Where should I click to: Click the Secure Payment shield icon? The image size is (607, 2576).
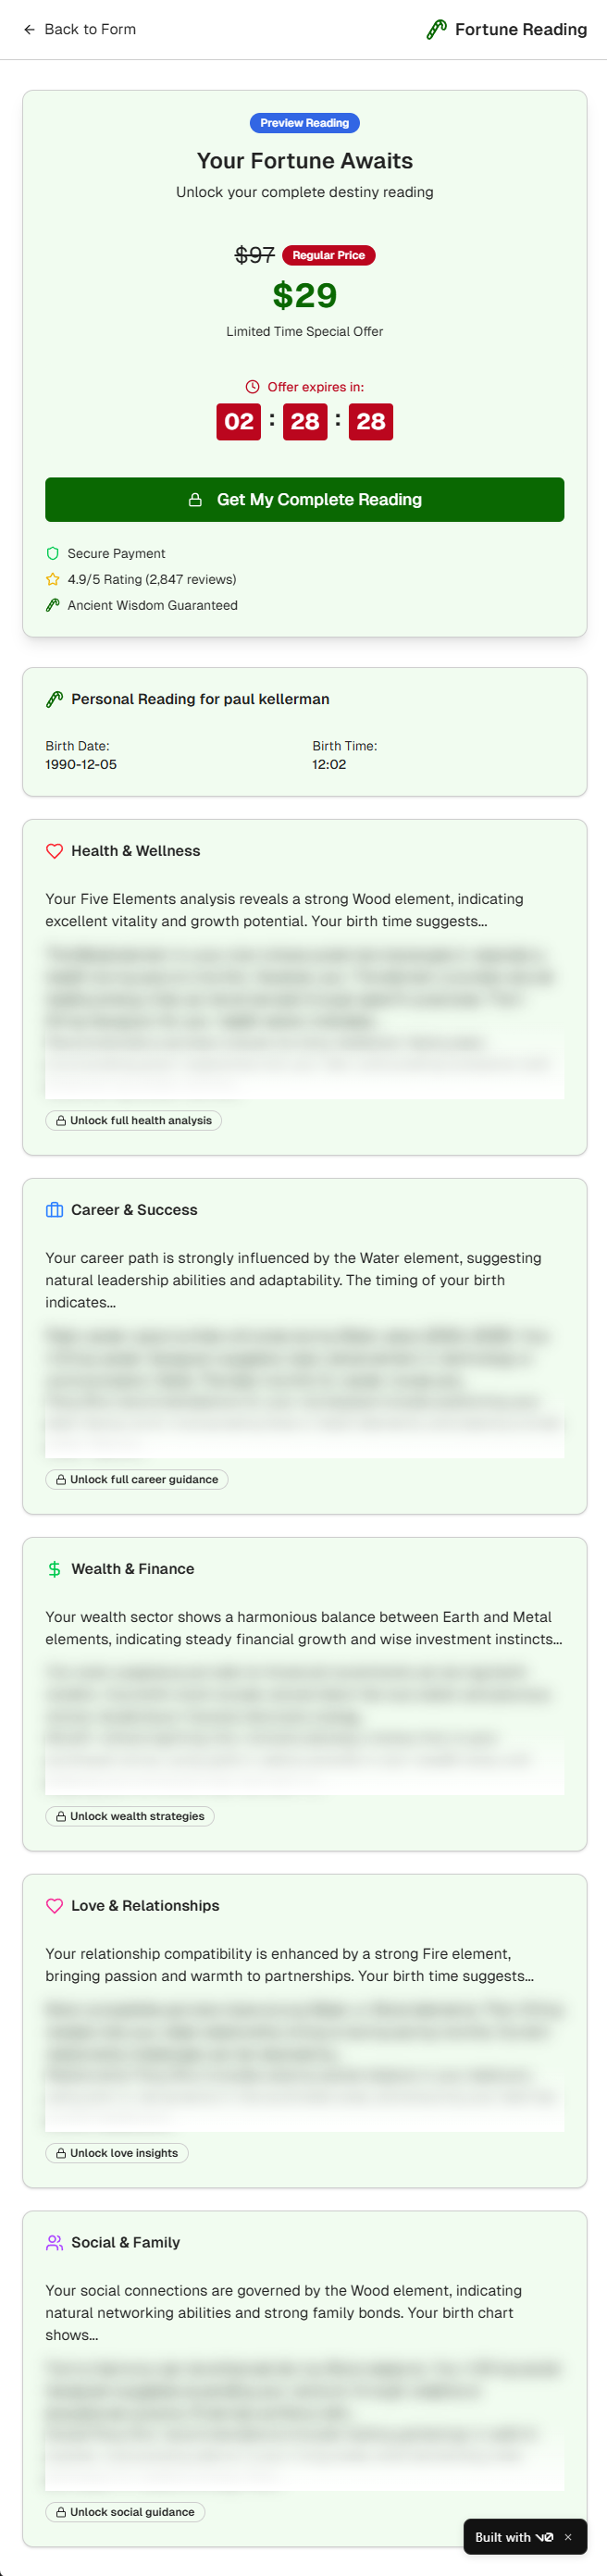point(53,553)
